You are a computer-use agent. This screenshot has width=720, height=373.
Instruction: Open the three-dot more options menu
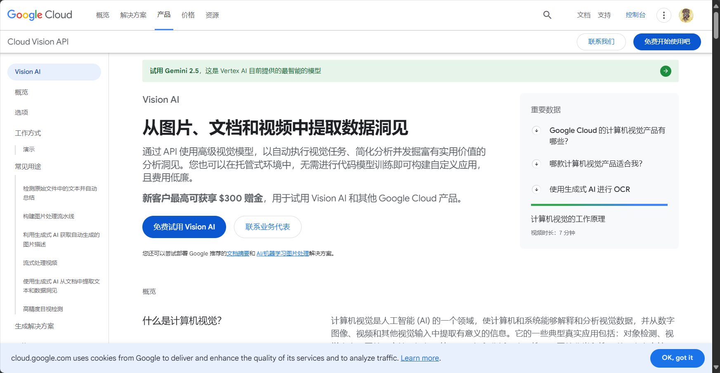point(663,15)
